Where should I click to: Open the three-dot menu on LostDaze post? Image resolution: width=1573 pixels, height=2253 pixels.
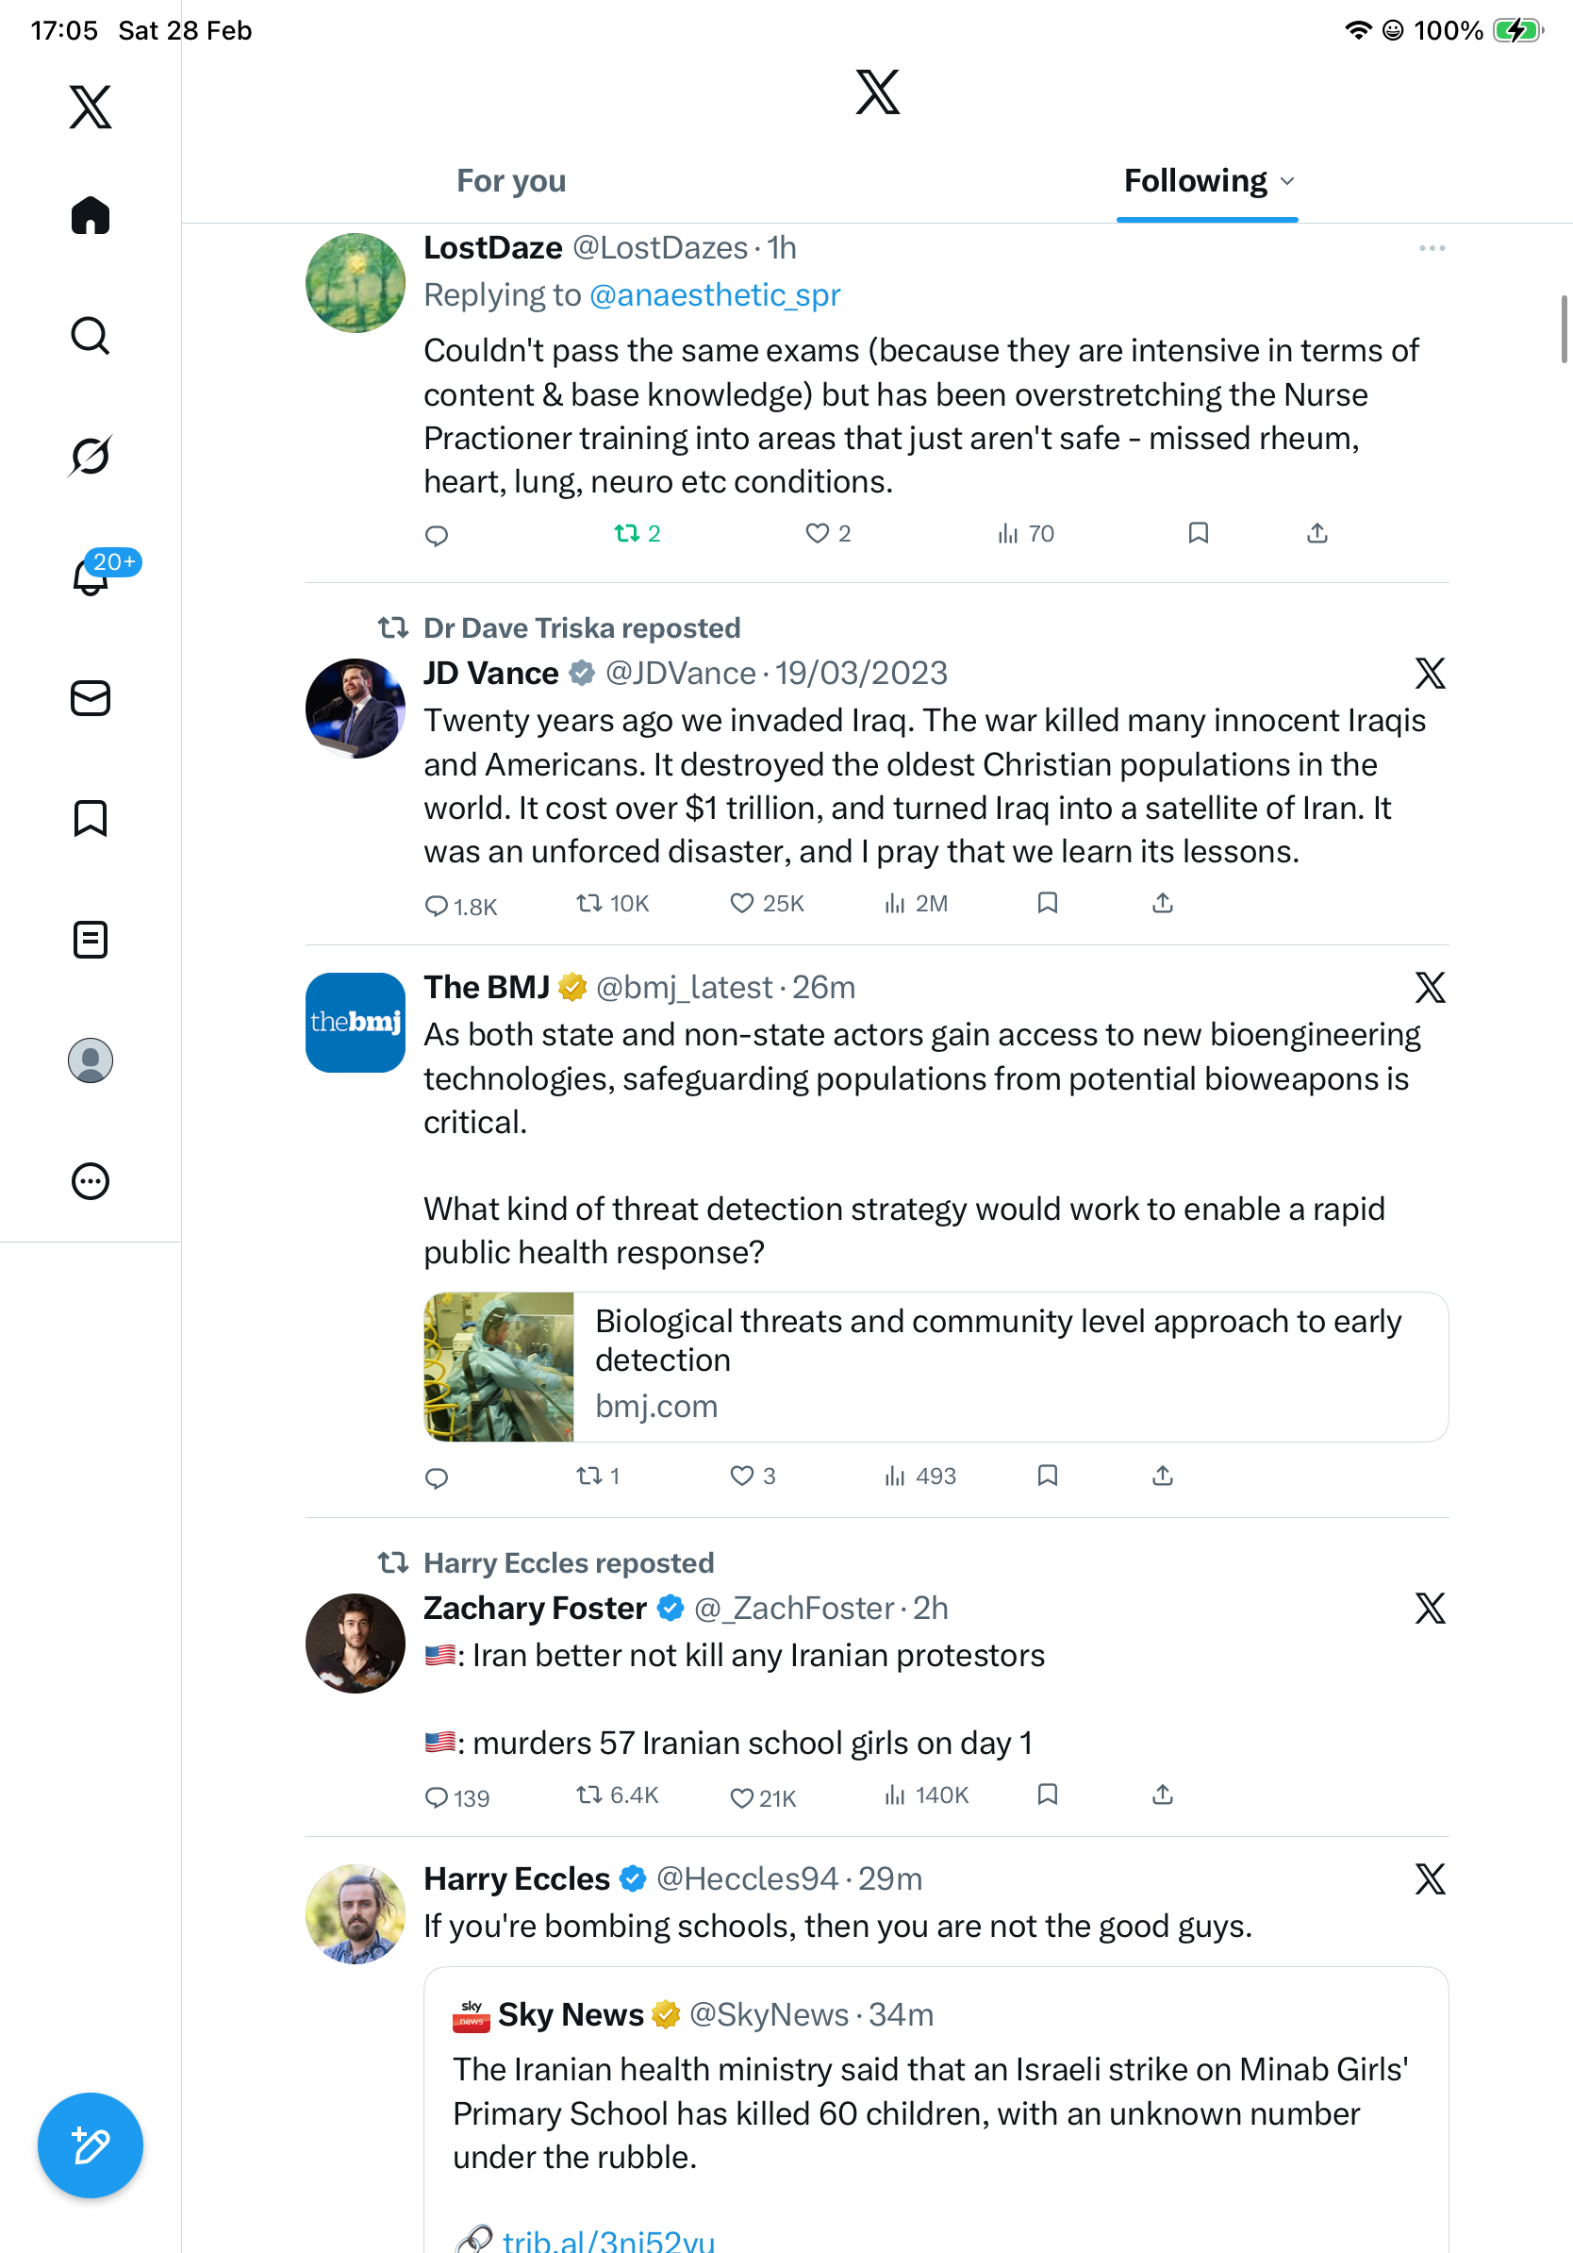coord(1432,248)
